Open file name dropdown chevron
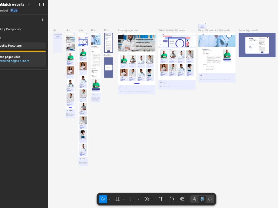The width and height of the screenshot is (278, 208). pyautogui.click(x=29, y=4)
